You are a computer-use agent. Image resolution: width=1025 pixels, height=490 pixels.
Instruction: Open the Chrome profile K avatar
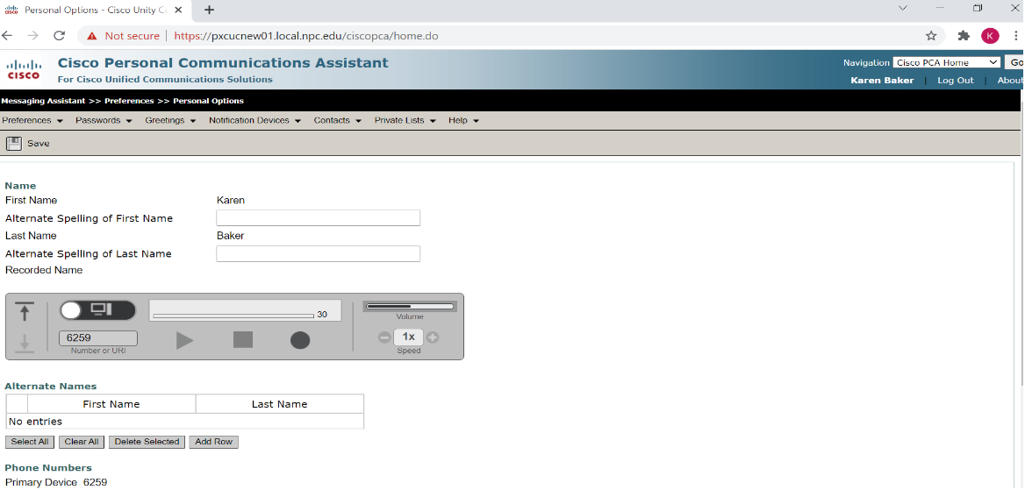click(990, 36)
